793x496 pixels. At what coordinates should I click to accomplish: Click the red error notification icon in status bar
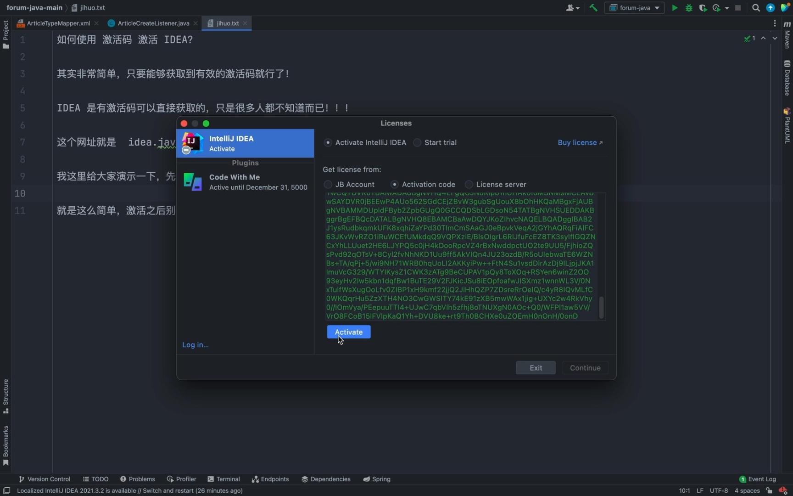[x=783, y=490]
